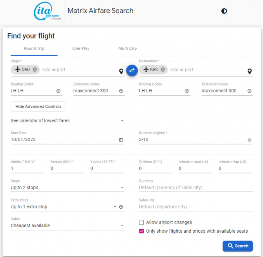This screenshot has width=263, height=257.
Task: Open the origin nearby airports map pin
Action: coord(121,71)
